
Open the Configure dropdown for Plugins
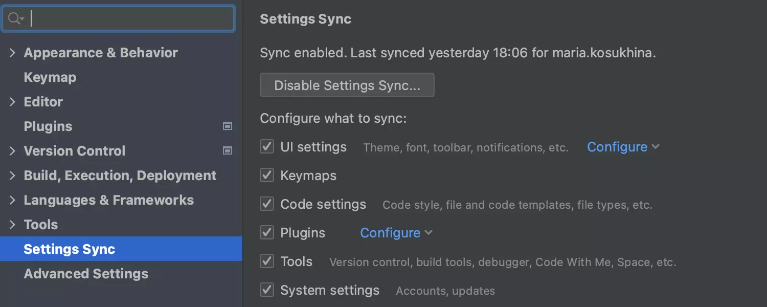point(396,233)
